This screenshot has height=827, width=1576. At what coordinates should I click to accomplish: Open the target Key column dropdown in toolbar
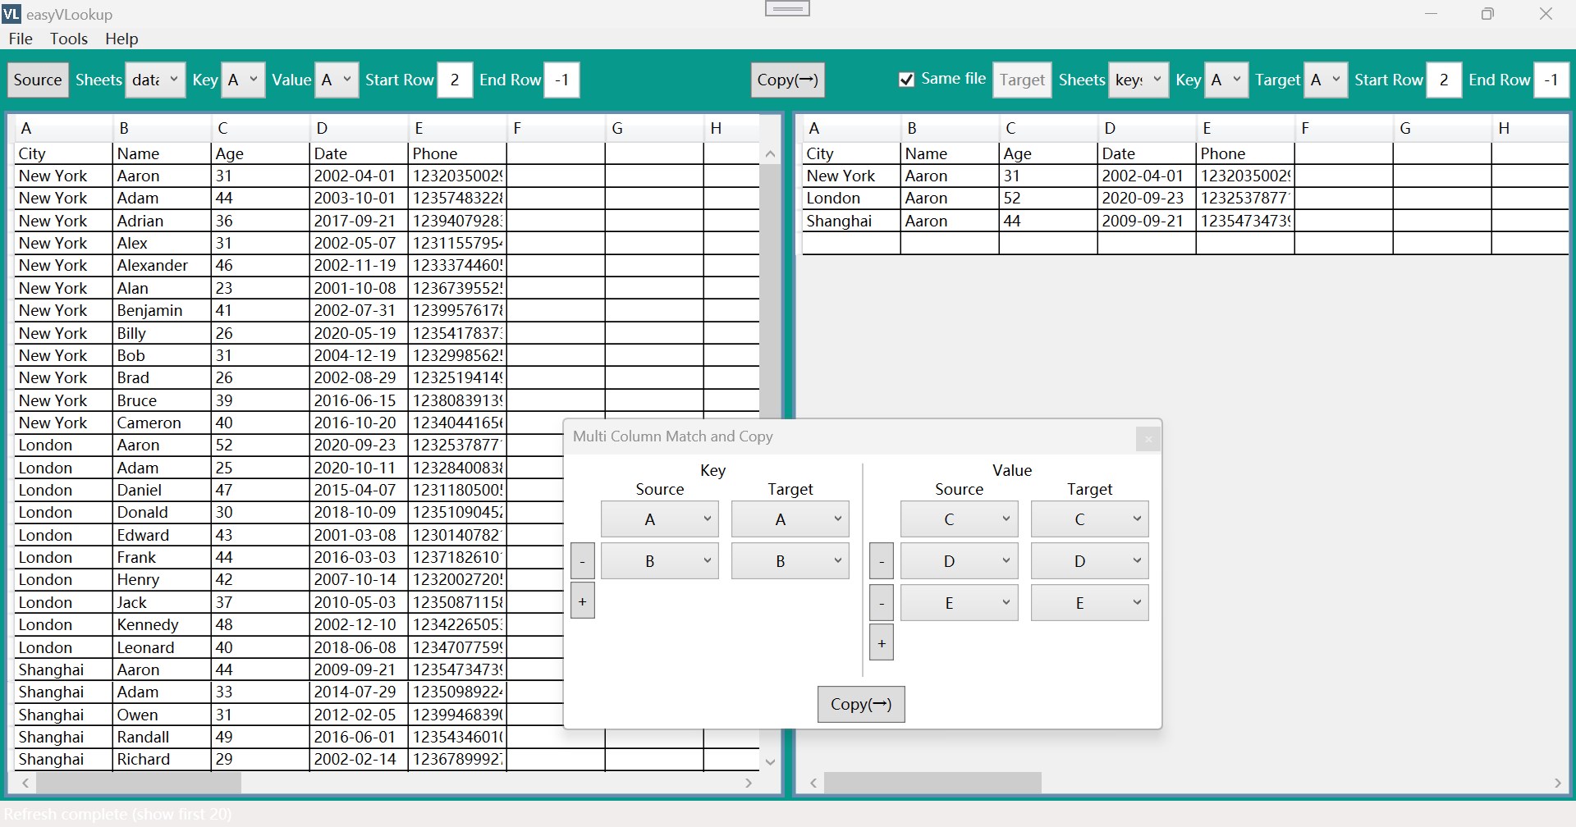click(x=1227, y=80)
